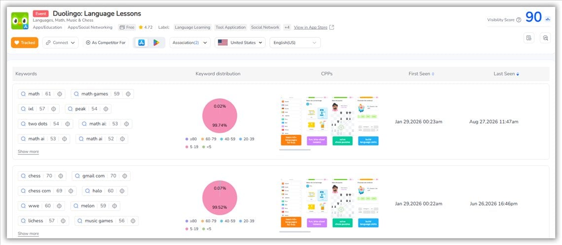
Task: Open the English(US) language dropdown
Action: point(295,43)
